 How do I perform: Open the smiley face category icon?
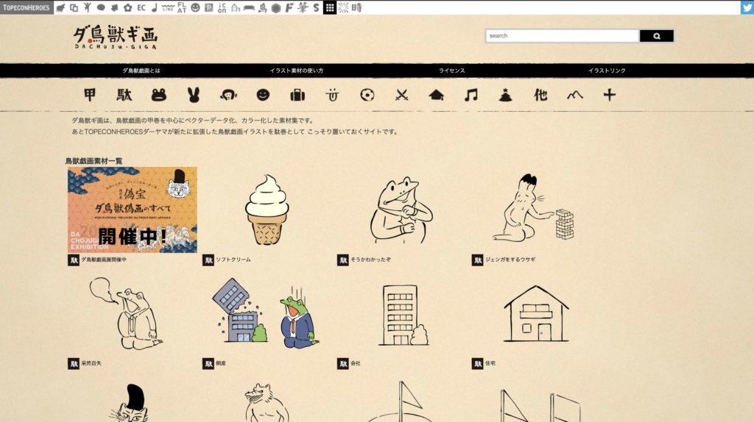coord(263,95)
